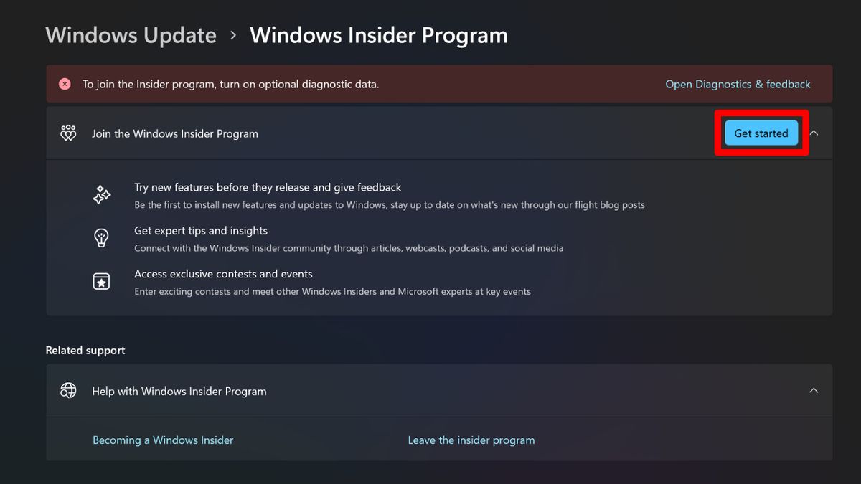861x484 pixels.
Task: Select the Windows Insider Program breadcrumb title
Action: click(x=379, y=35)
